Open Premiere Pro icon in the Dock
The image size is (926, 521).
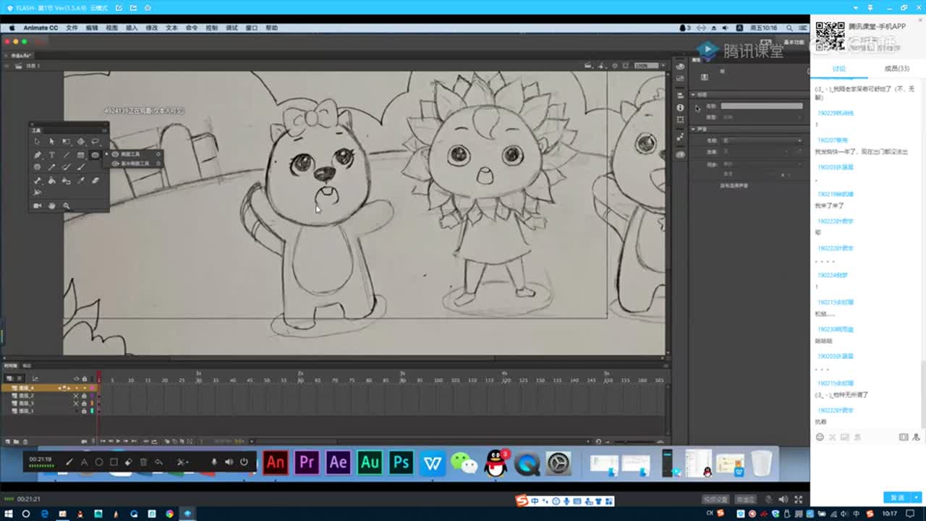pos(307,462)
